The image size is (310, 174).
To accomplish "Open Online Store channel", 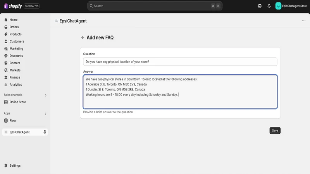I will [x=18, y=102].
